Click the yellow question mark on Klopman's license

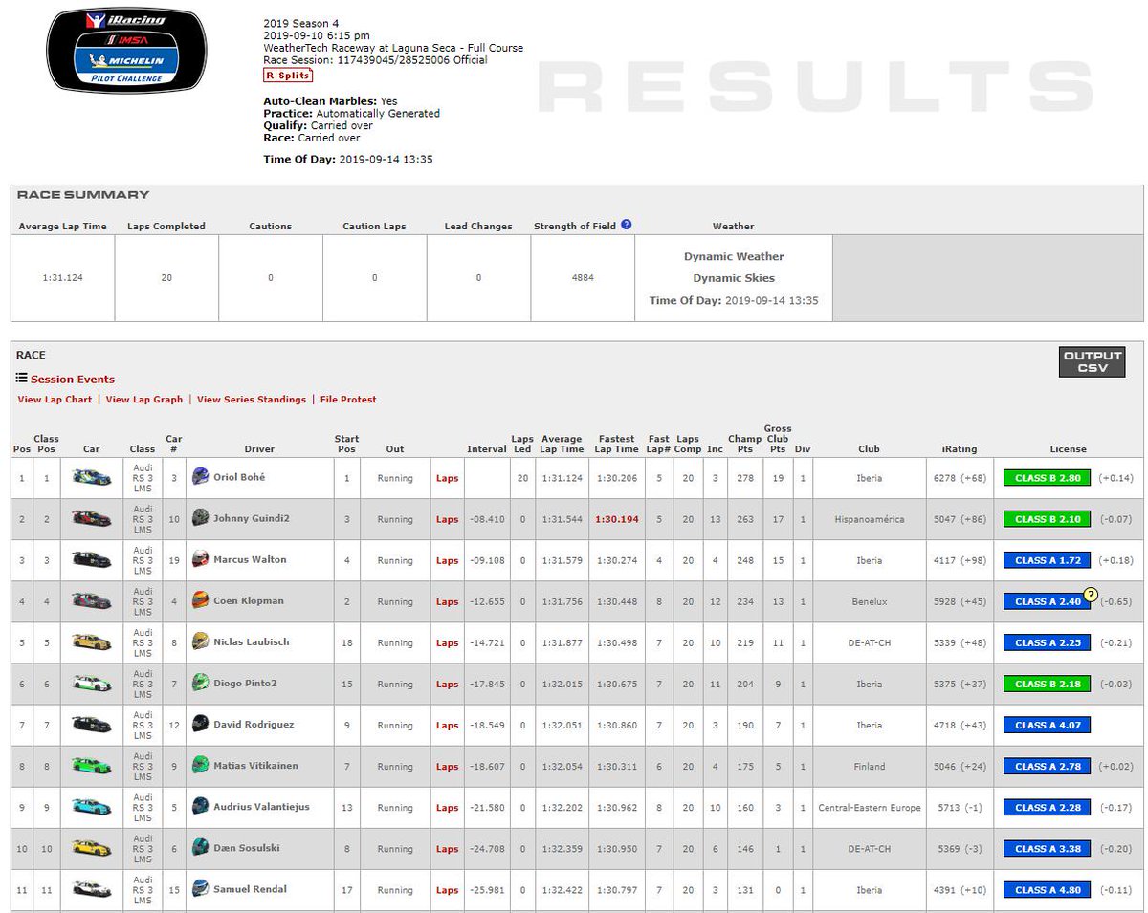coord(1090,593)
